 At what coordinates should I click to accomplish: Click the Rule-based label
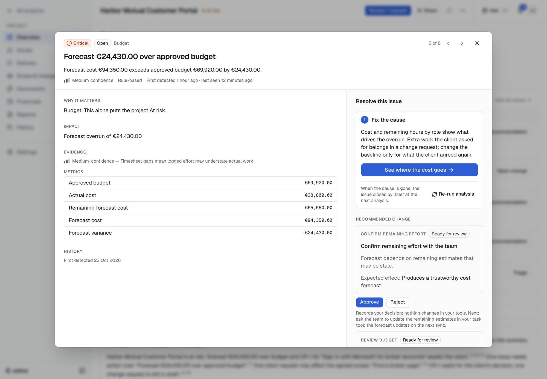click(130, 80)
